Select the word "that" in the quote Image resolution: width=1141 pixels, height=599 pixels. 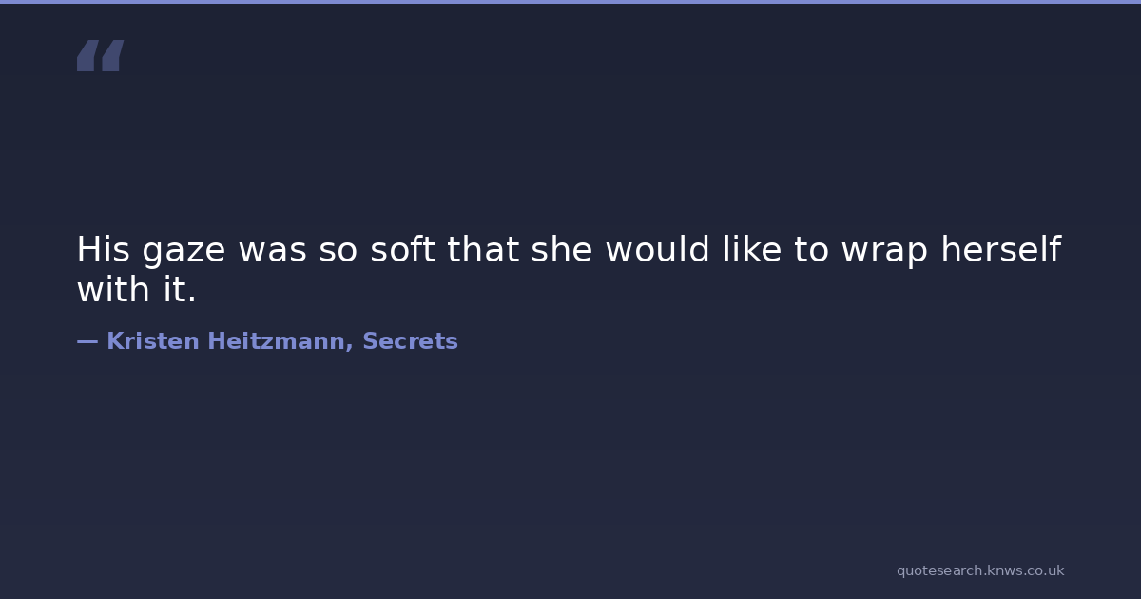click(x=484, y=250)
